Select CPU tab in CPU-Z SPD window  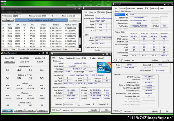pos(115,8)
